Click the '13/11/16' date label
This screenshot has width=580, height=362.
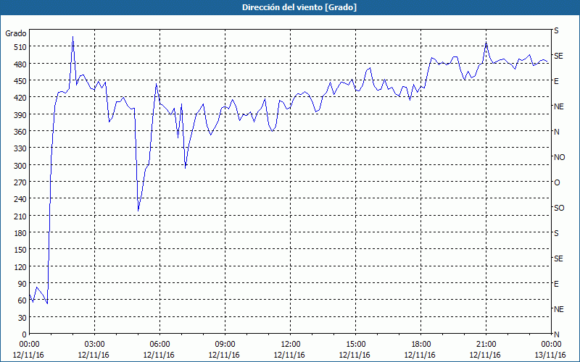[550, 355]
